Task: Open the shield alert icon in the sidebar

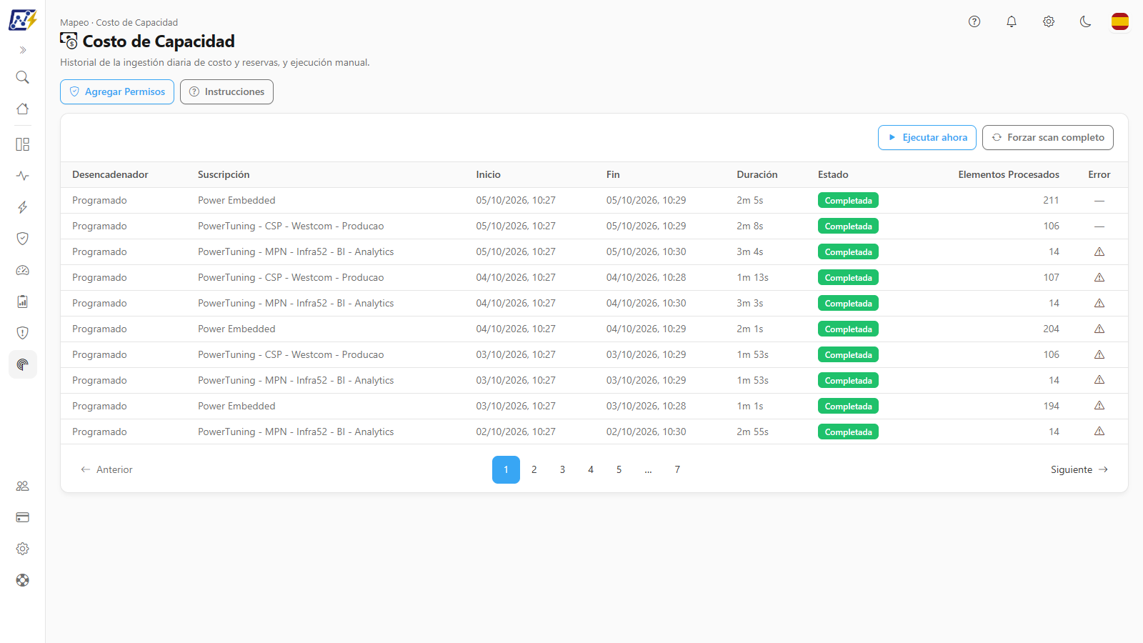Action: click(23, 333)
